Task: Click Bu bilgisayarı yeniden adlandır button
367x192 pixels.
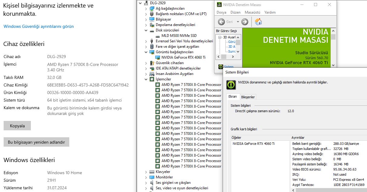Action: 36,142
